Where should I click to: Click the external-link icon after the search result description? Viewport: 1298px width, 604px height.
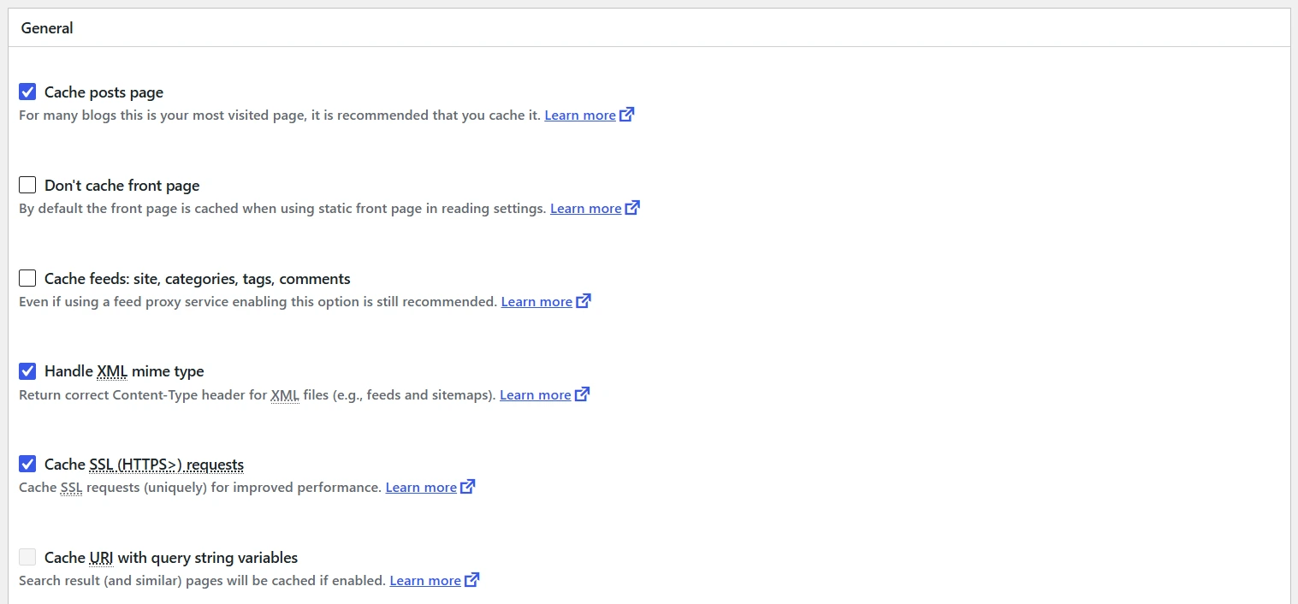point(472,579)
